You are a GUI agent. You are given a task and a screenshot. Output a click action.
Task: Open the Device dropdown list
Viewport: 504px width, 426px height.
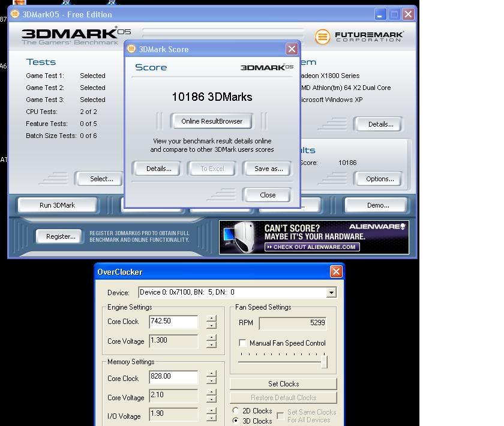(331, 293)
